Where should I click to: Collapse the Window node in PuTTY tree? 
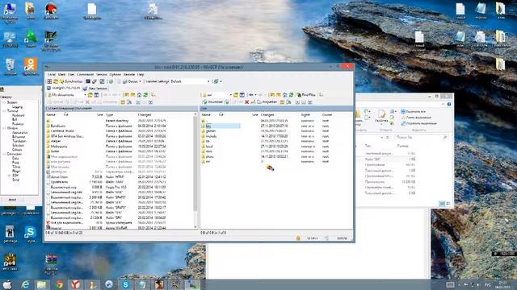[4, 128]
